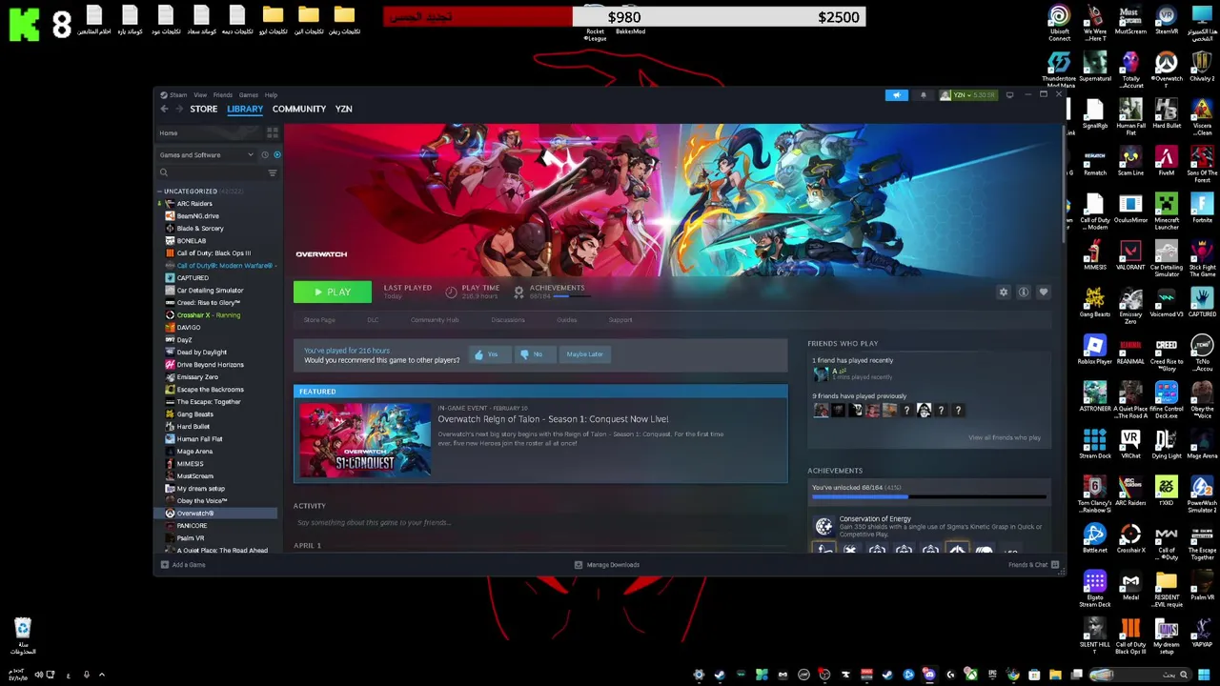The width and height of the screenshot is (1220, 686).
Task: Add Overwatch to favorites heart icon
Action: pyautogui.click(x=1043, y=293)
